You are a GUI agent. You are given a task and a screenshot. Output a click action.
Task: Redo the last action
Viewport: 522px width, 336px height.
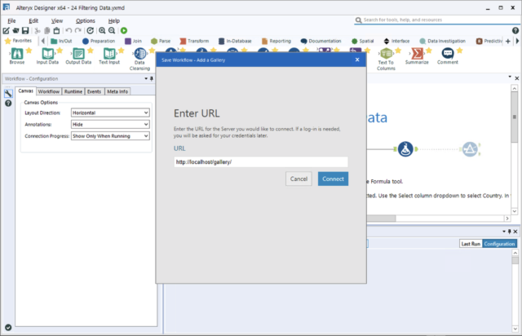pos(78,31)
